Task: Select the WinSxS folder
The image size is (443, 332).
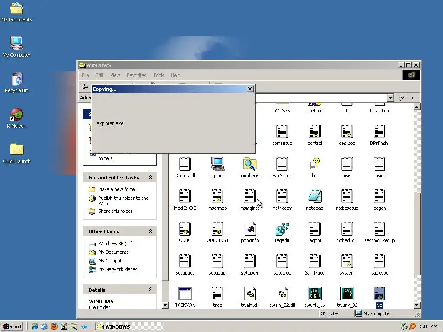Action: point(282,109)
